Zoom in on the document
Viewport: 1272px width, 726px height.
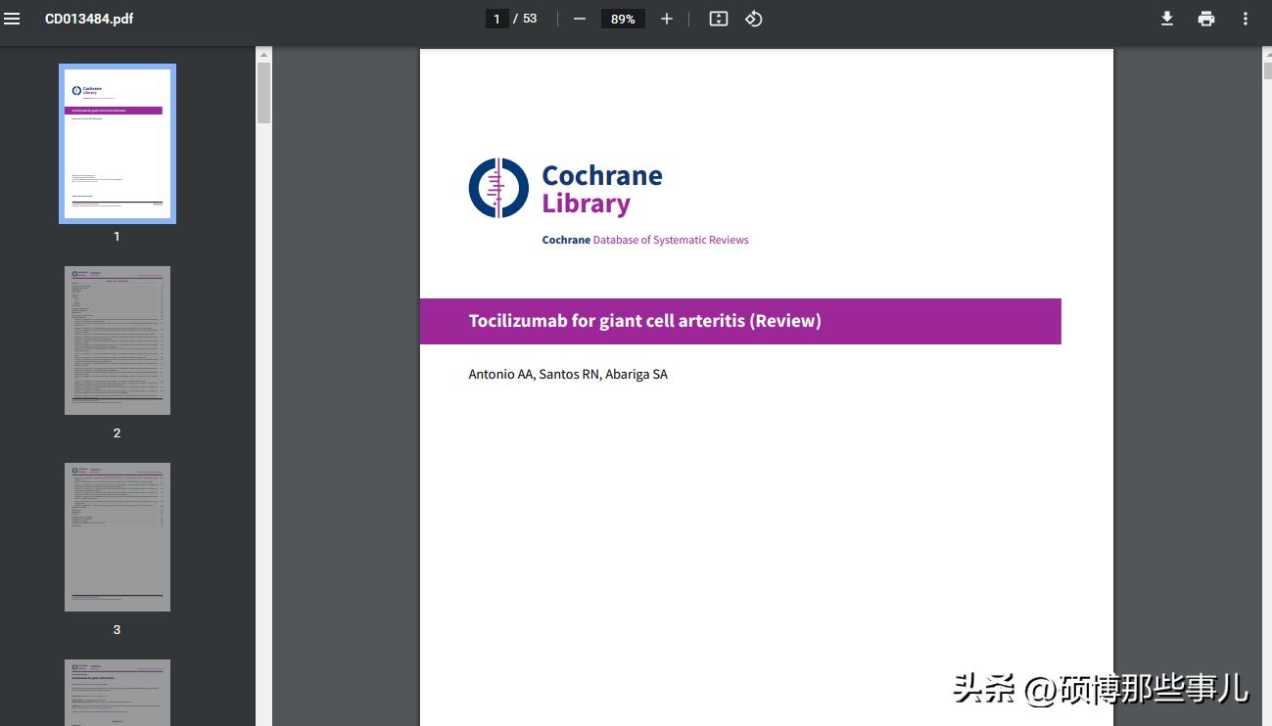tap(666, 18)
